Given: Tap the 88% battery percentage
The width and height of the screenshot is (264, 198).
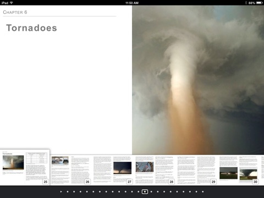Looking at the screenshot, I should coord(252,3).
